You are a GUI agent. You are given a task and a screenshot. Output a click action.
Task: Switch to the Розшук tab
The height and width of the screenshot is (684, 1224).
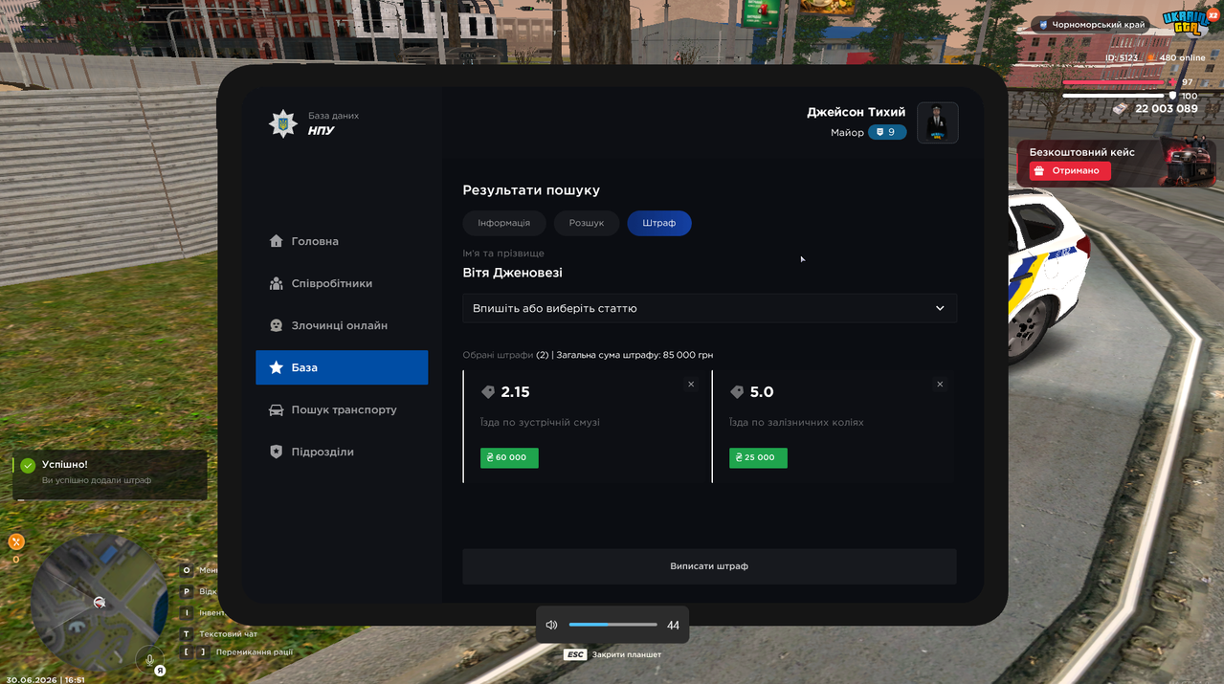[x=587, y=223]
